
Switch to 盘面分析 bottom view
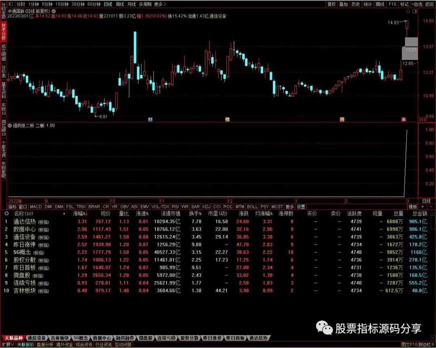(45, 345)
